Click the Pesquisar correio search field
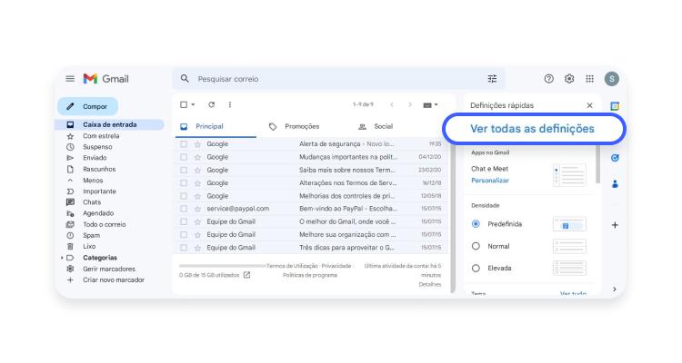 (339, 79)
